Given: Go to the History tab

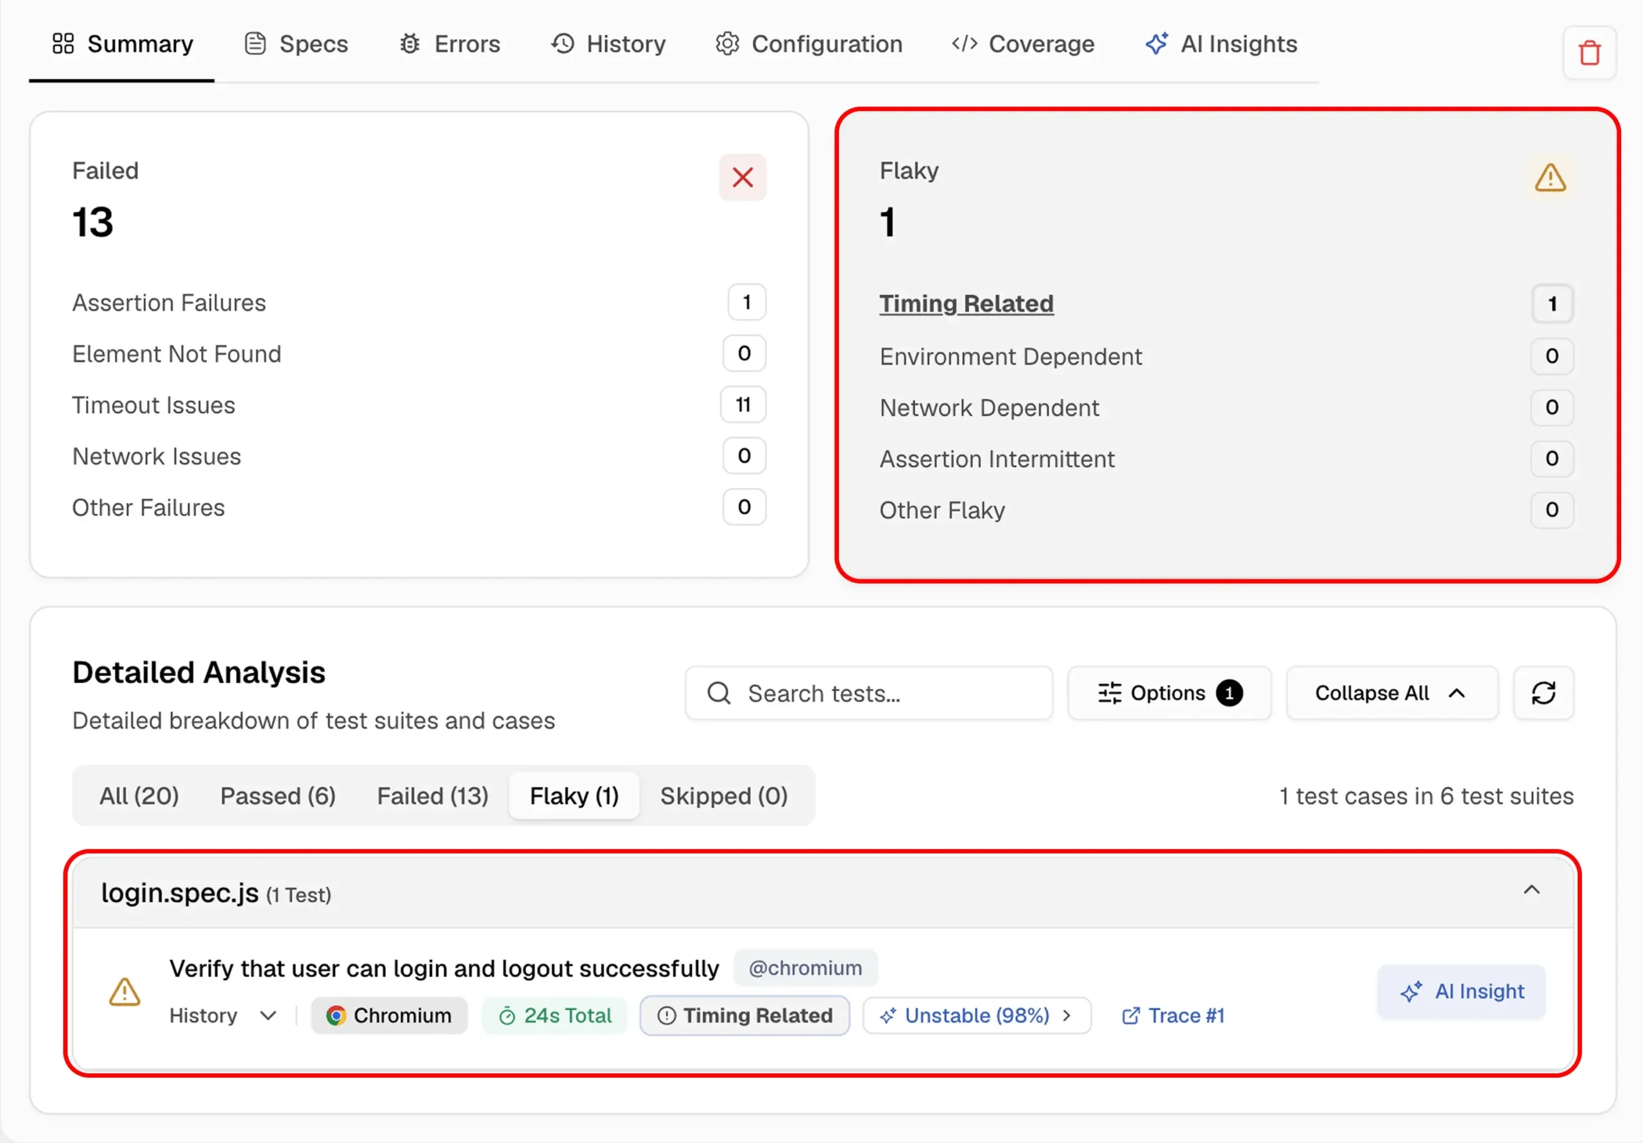Looking at the screenshot, I should (x=608, y=44).
